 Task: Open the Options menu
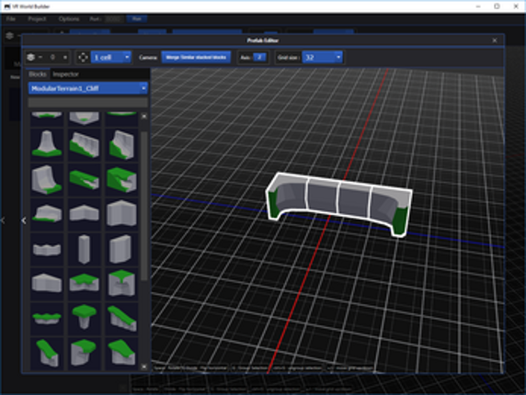69,18
